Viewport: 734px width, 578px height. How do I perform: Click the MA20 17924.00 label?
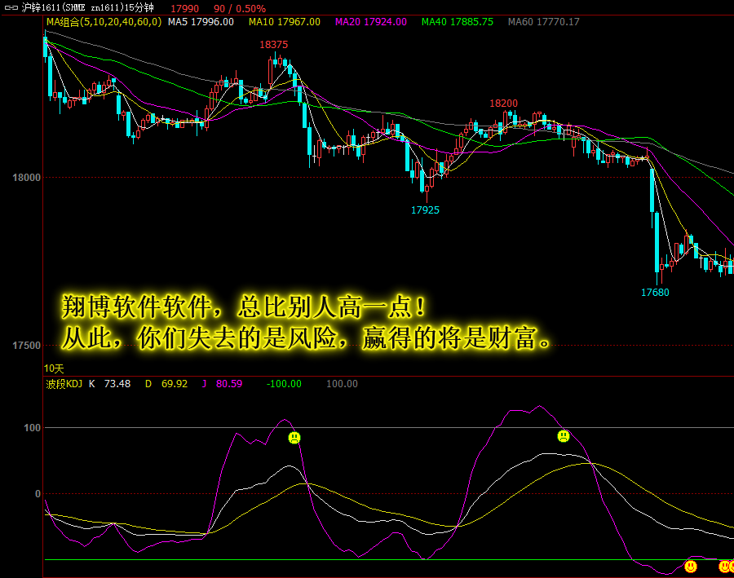click(x=371, y=21)
